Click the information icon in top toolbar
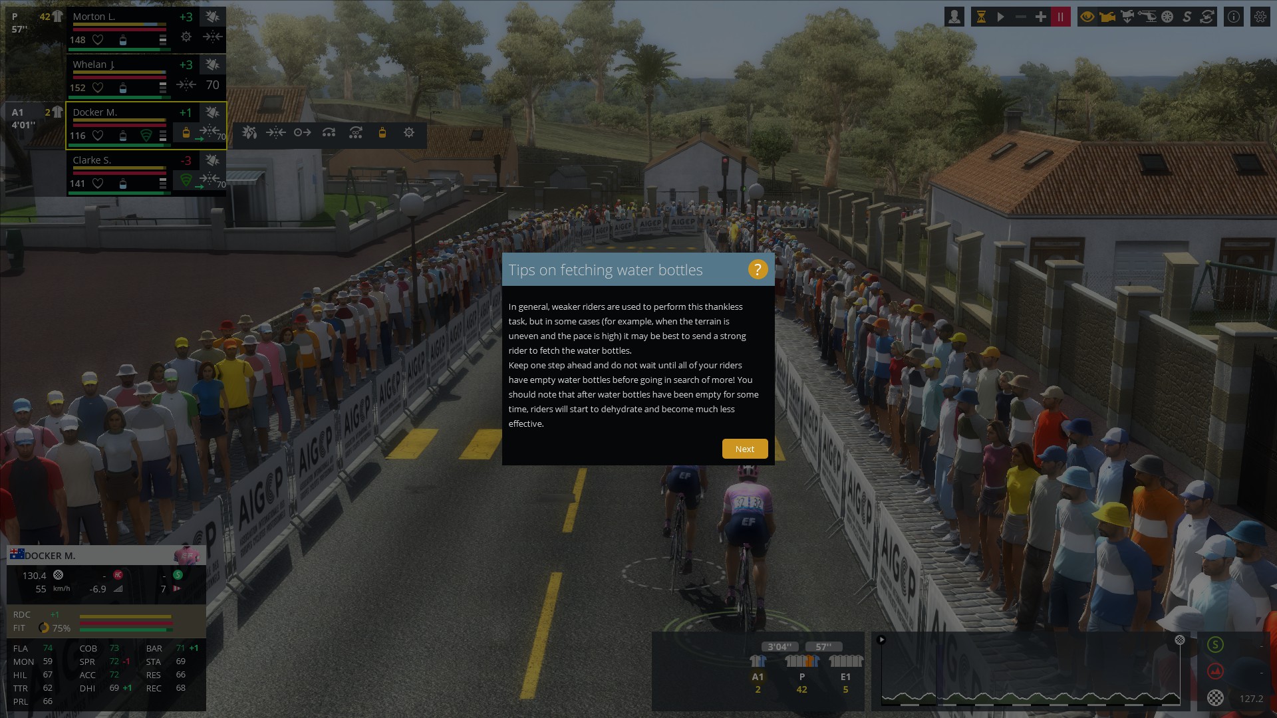Viewport: 1277px width, 718px height. (1234, 15)
